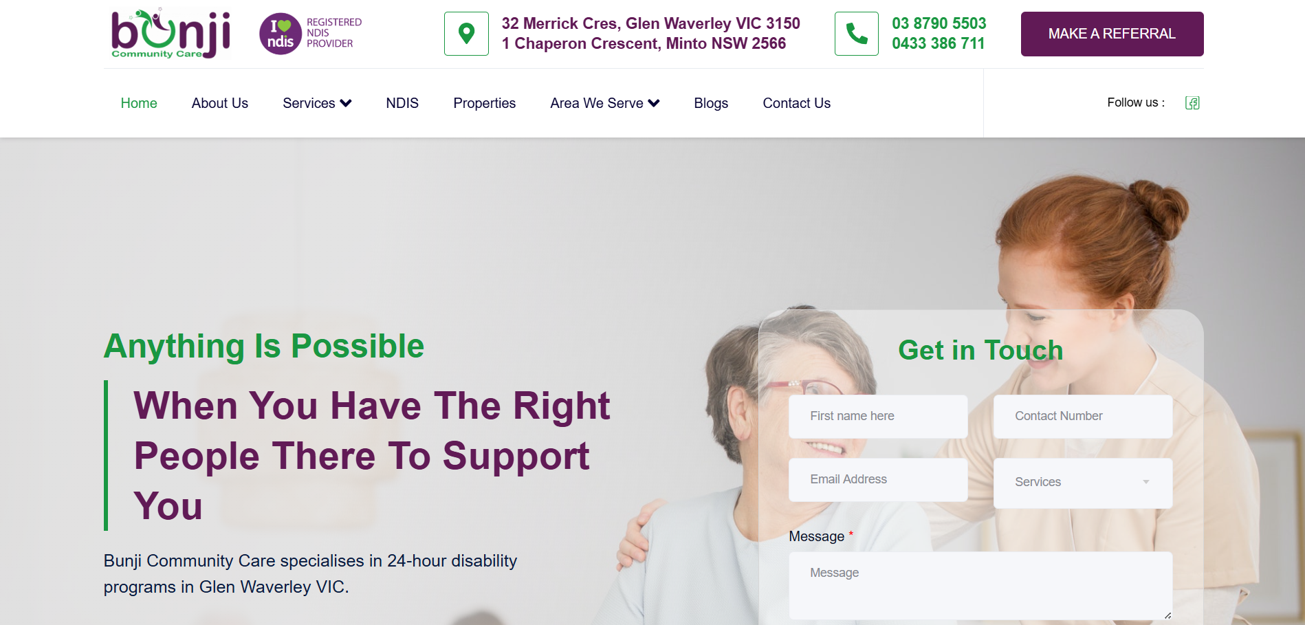
Task: Click the Bunji Community Care logo
Action: (171, 34)
